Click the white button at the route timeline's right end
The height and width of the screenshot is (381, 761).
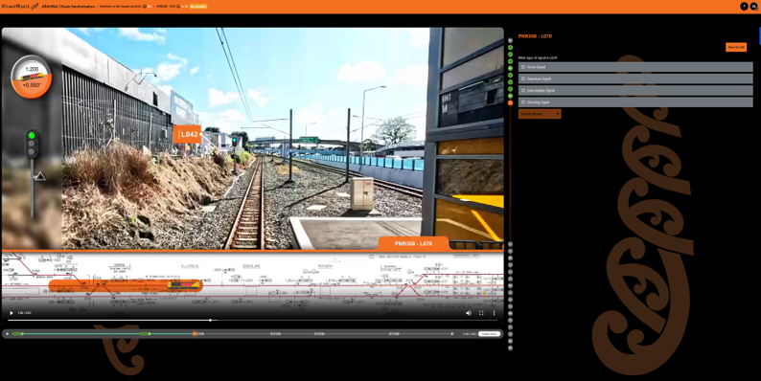(x=489, y=333)
